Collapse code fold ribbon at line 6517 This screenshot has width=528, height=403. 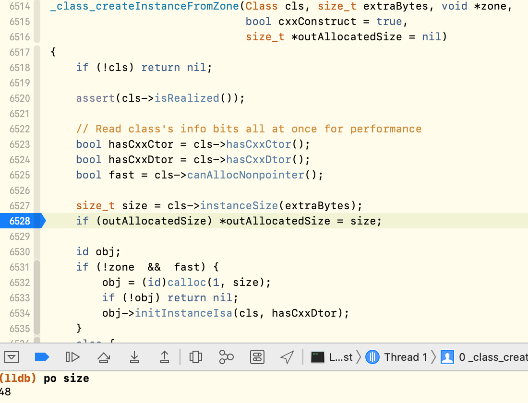(37, 52)
